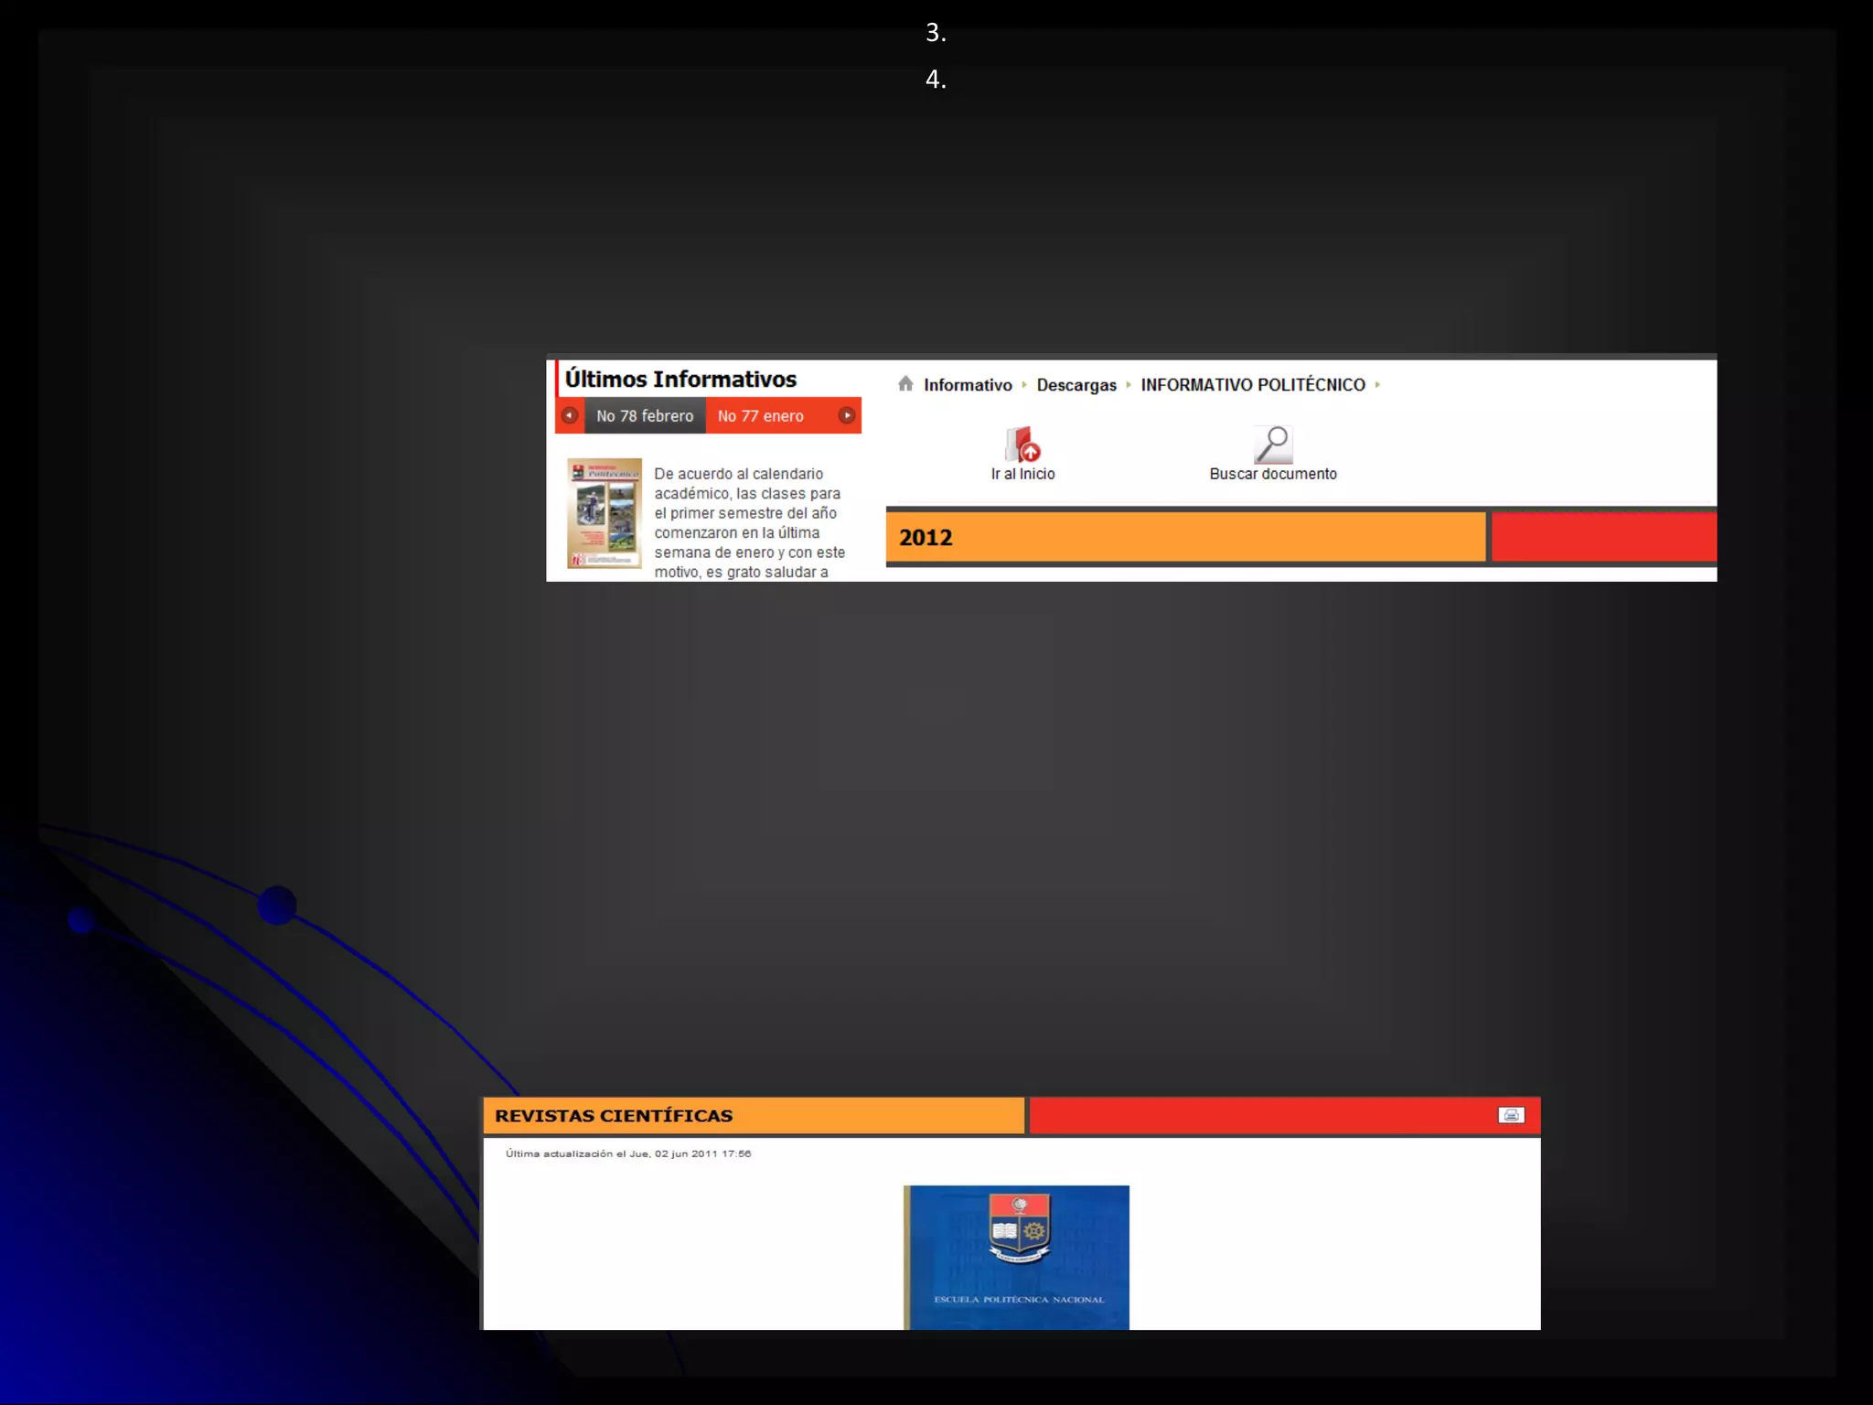Click the previous arrow in Últimos Informativos
Image resolution: width=1873 pixels, height=1405 pixels.
(x=570, y=416)
